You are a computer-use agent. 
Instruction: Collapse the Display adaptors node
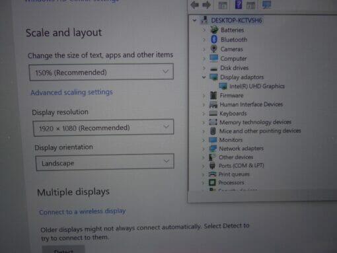[x=204, y=77]
